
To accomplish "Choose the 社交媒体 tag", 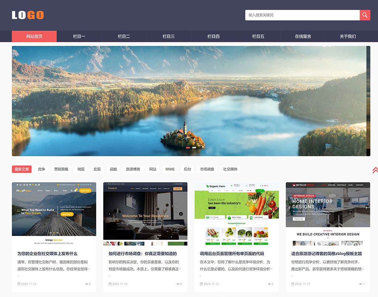I will point(230,169).
